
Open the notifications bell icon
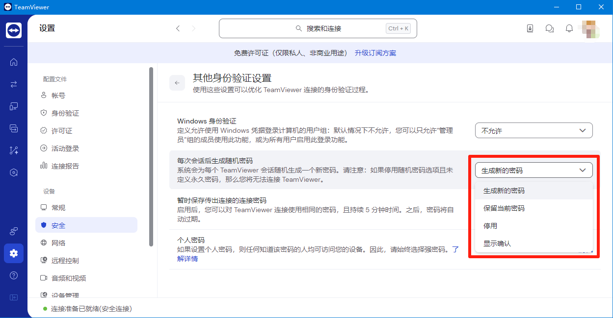point(569,28)
